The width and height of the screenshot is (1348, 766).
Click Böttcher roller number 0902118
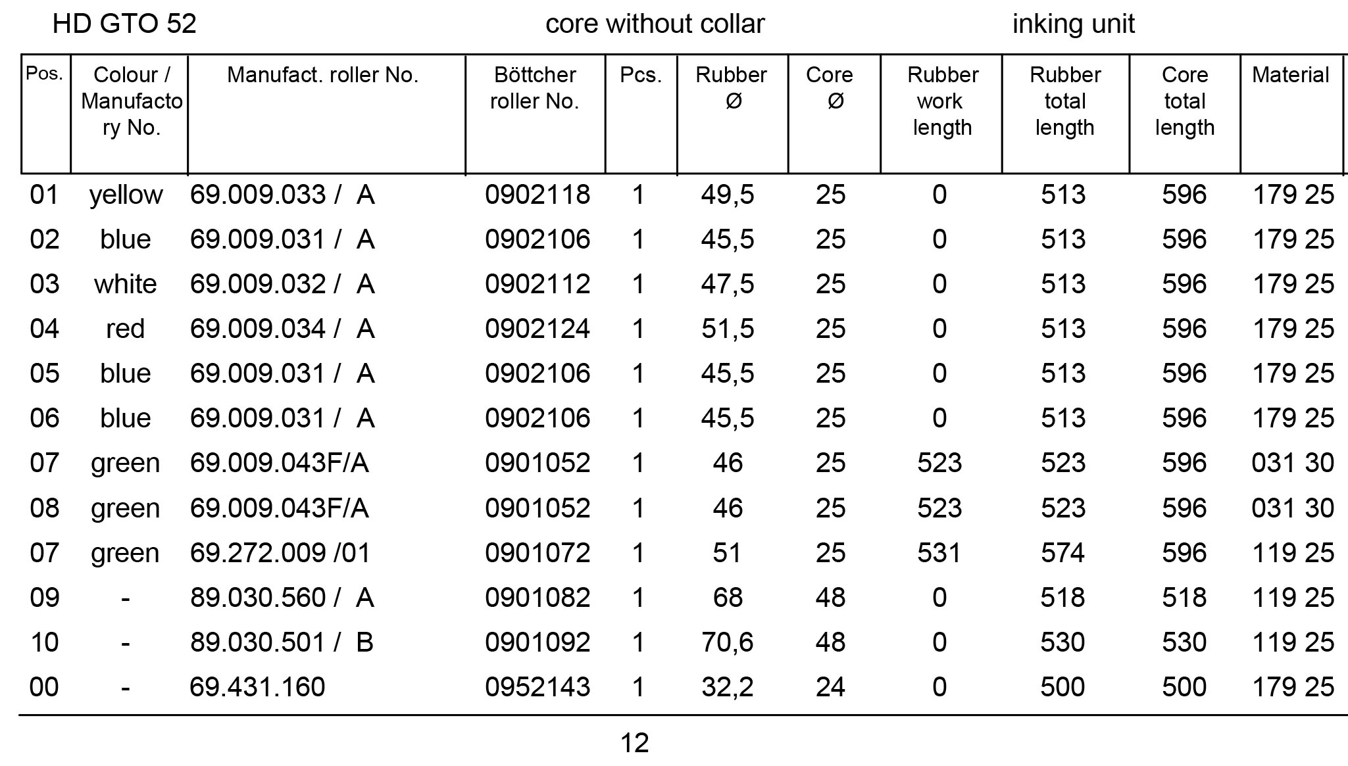537,195
